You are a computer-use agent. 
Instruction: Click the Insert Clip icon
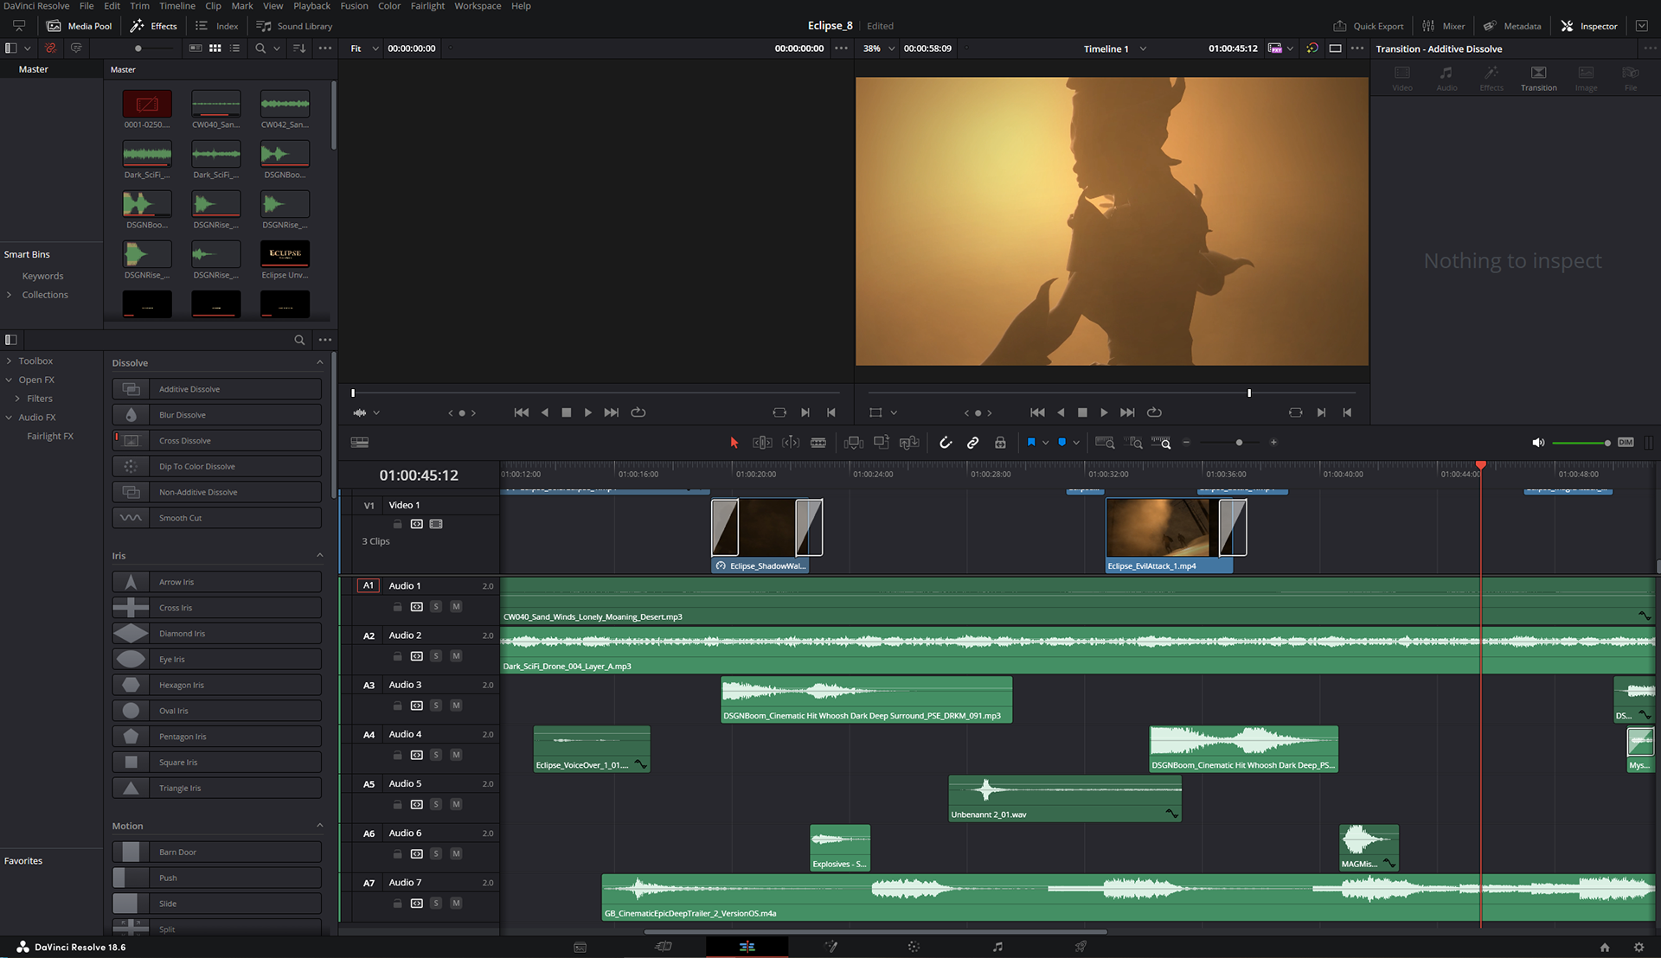coord(854,443)
